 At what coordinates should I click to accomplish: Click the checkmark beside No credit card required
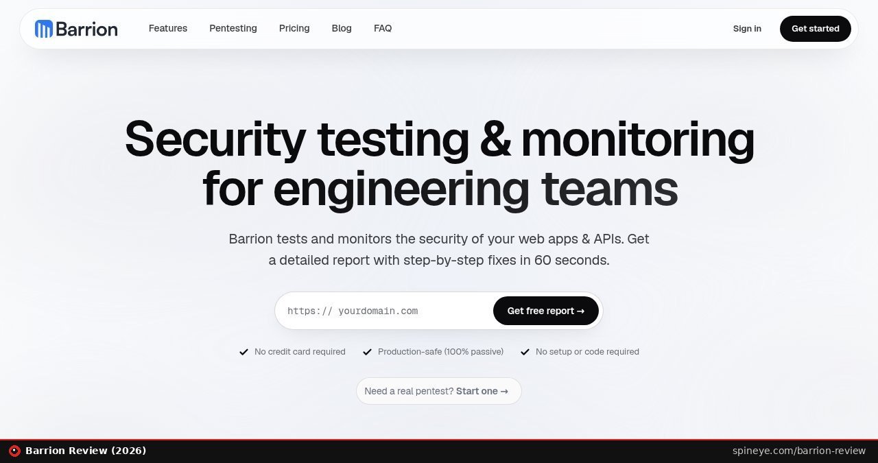pyautogui.click(x=244, y=352)
